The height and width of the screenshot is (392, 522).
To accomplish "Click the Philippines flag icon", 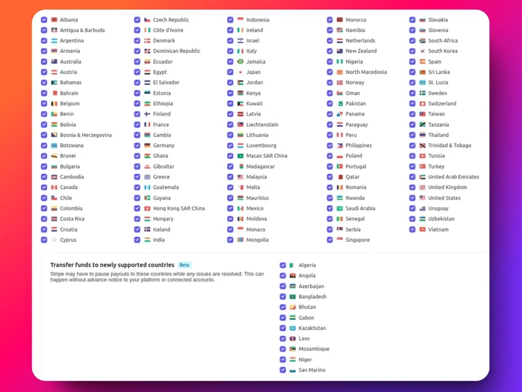I will pyautogui.click(x=339, y=145).
